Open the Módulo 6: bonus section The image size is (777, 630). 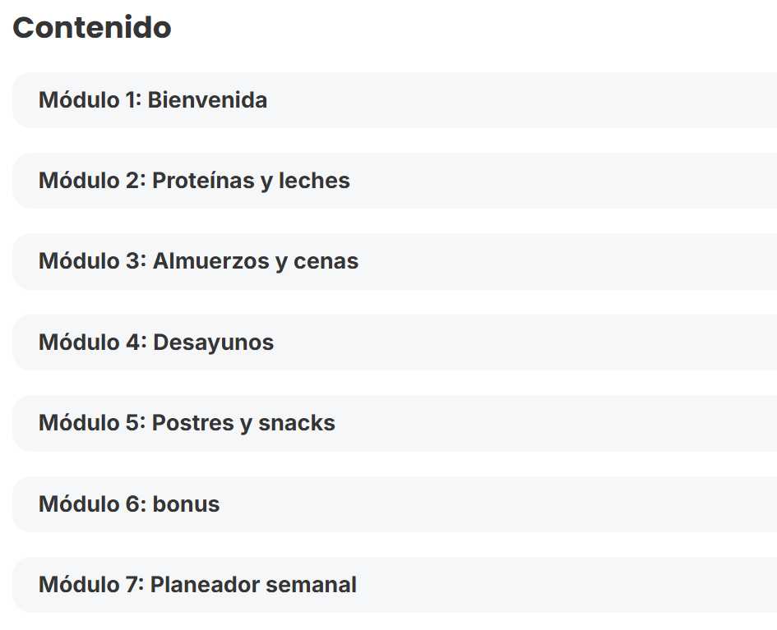tap(129, 504)
